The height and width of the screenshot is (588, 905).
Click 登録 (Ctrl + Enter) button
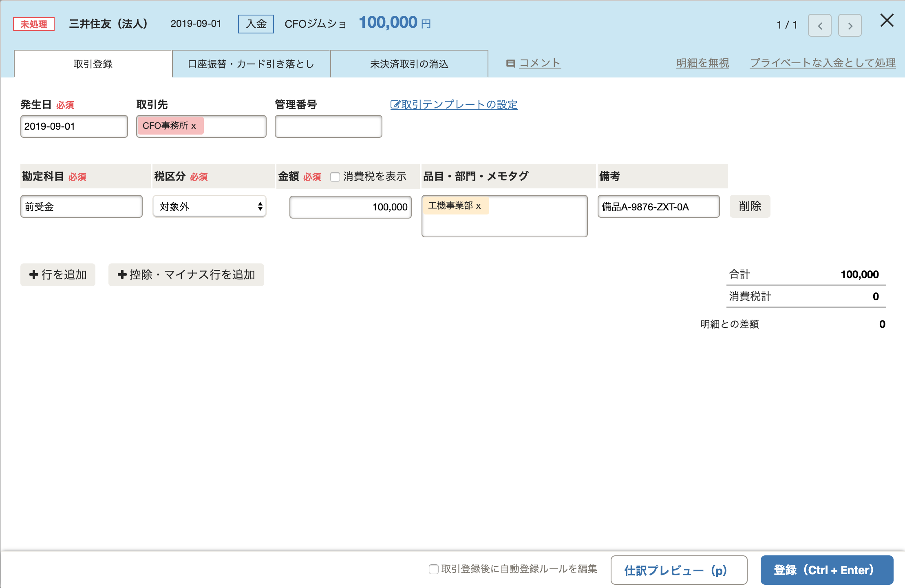[x=827, y=570]
